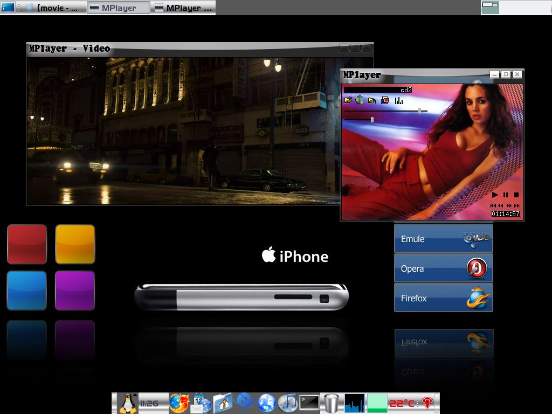Click blue circular arrows dock icon
Image resolution: width=552 pixels, height=414 pixels.
[245, 403]
